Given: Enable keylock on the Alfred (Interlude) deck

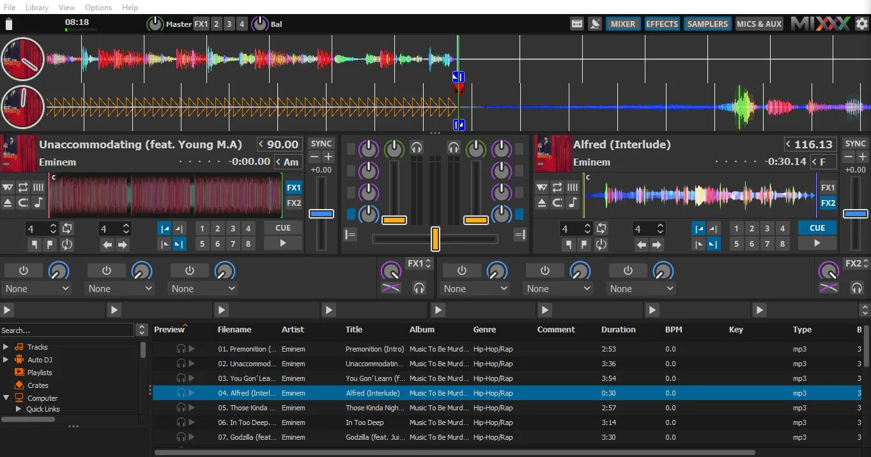Looking at the screenshot, I should point(572,203).
